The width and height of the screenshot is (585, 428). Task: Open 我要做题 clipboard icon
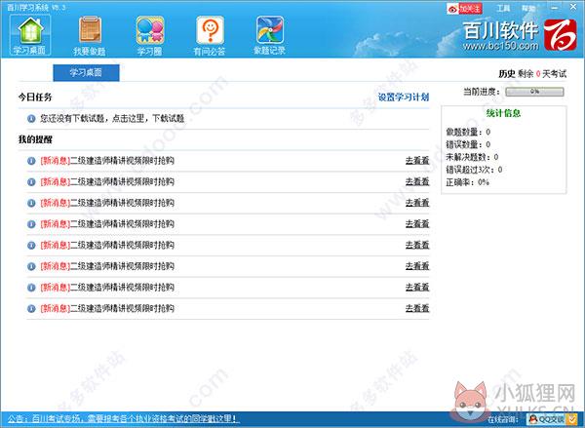tap(90, 36)
